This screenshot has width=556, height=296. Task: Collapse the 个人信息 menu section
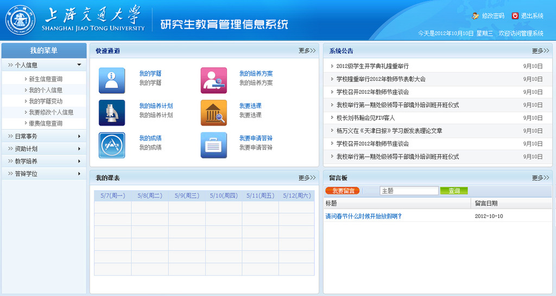tap(44, 65)
